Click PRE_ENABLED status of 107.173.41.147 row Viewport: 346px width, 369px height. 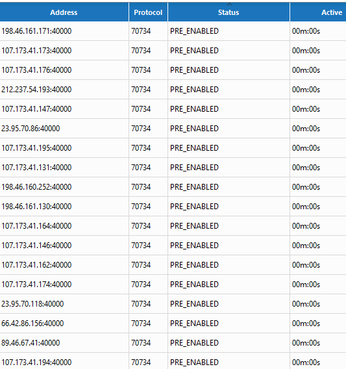click(x=194, y=109)
